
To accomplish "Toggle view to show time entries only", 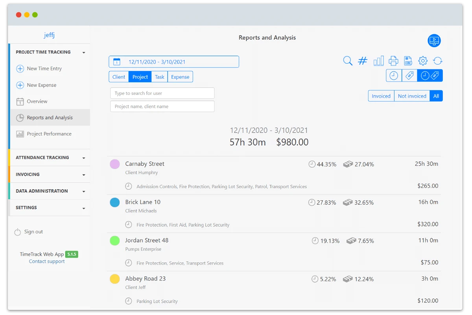I will (393, 75).
